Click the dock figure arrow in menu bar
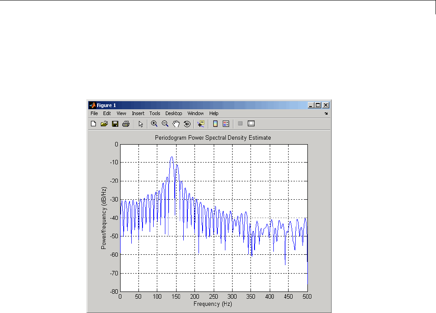The height and width of the screenshot is (313, 436). point(326,114)
